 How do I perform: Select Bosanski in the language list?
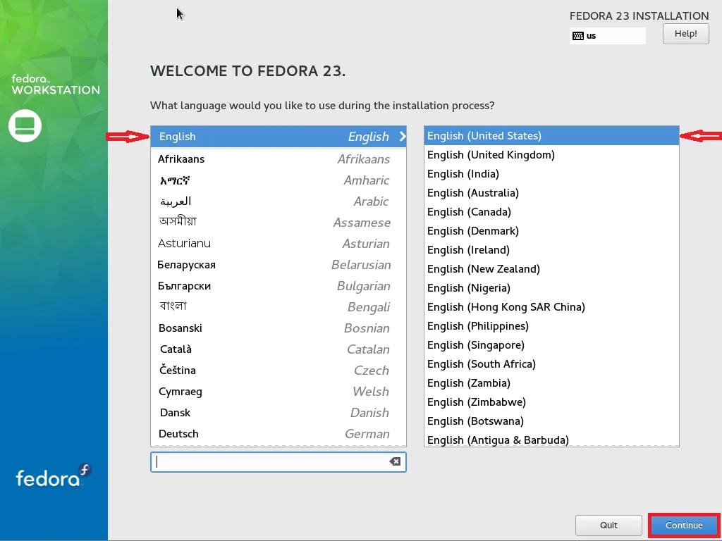click(278, 328)
